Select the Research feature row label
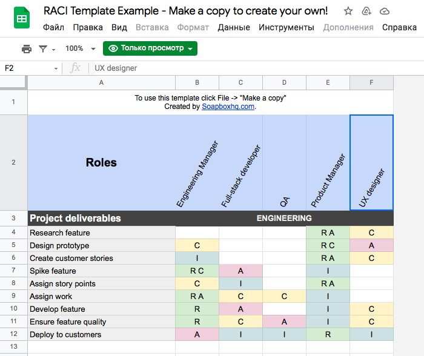 point(101,232)
